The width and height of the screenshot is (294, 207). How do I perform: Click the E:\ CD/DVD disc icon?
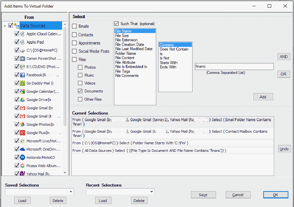click(x=22, y=67)
